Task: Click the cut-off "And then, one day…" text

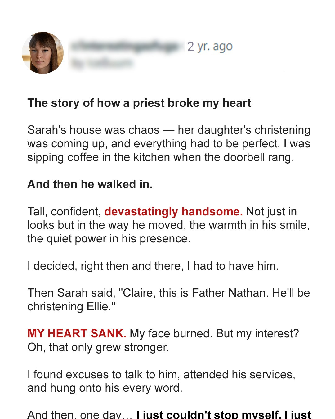Action: 80,415
